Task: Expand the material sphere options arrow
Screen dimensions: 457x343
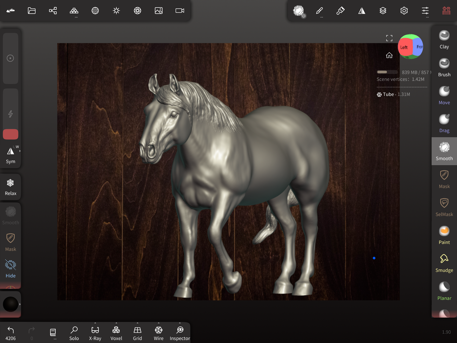Action: click(x=20, y=304)
